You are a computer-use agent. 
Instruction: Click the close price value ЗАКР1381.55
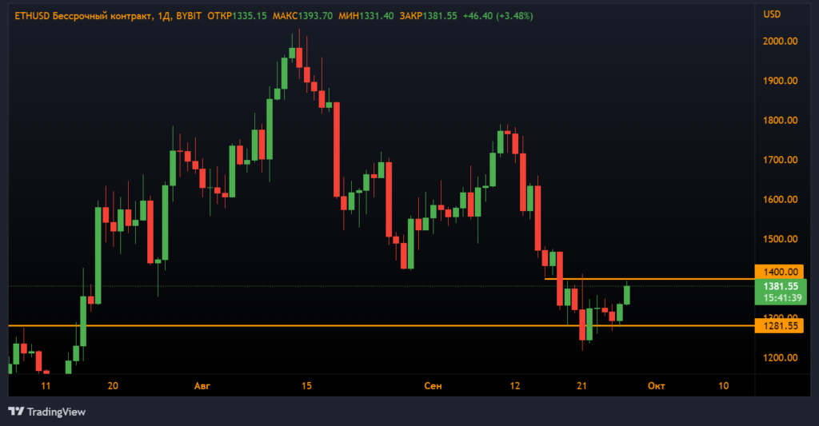(429, 16)
